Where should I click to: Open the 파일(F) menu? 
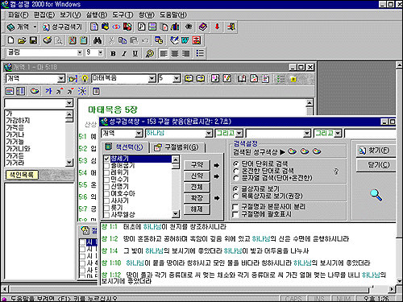[18, 15]
